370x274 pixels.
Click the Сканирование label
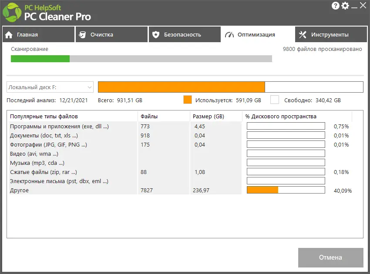click(30, 49)
